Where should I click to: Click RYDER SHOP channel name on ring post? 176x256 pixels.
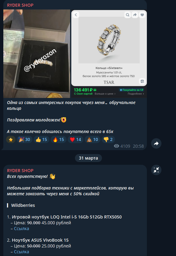click(20, 5)
